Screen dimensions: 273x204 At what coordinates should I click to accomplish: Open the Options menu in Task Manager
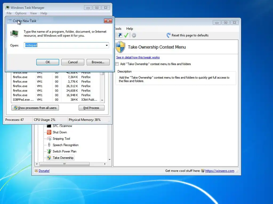[21, 13]
